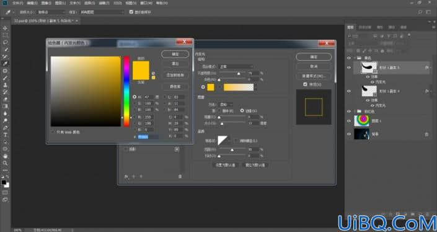Select the Horizontal Type tool
Viewport: 437px width, 232px height.
tap(5, 135)
